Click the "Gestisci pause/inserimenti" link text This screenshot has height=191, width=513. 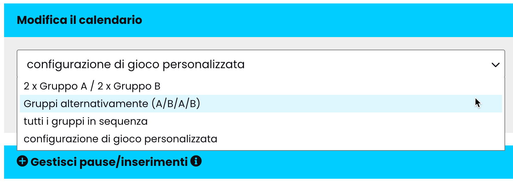(109, 162)
